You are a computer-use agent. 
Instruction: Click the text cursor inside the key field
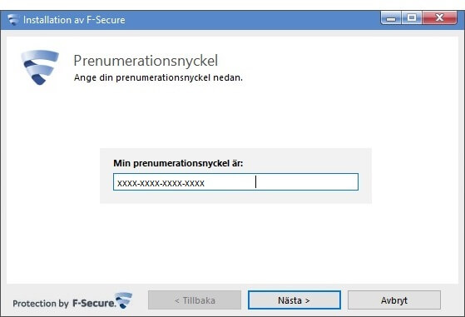[x=255, y=181]
